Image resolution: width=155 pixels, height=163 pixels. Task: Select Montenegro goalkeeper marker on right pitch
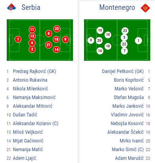click(138, 41)
